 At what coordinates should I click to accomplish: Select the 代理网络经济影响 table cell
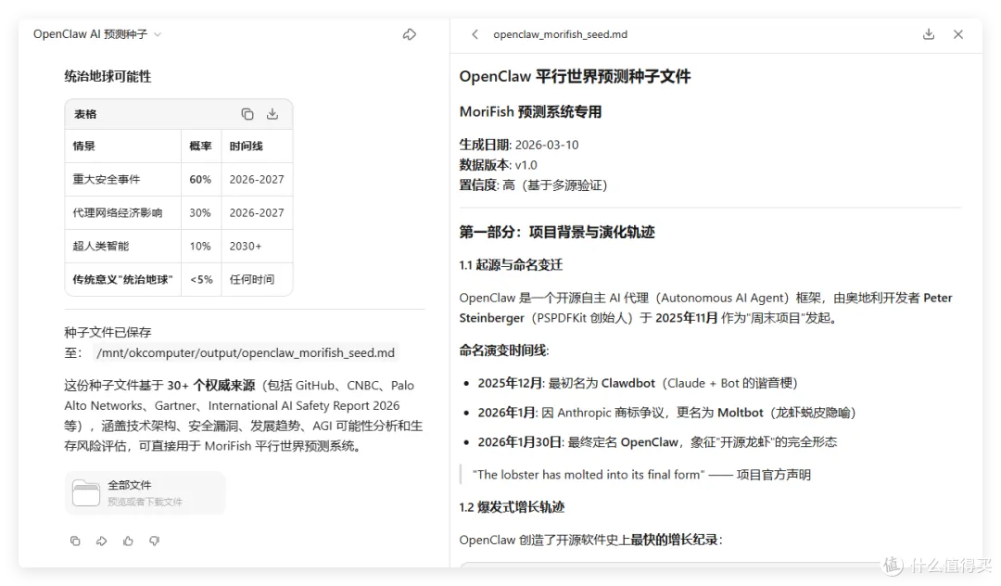coord(123,212)
